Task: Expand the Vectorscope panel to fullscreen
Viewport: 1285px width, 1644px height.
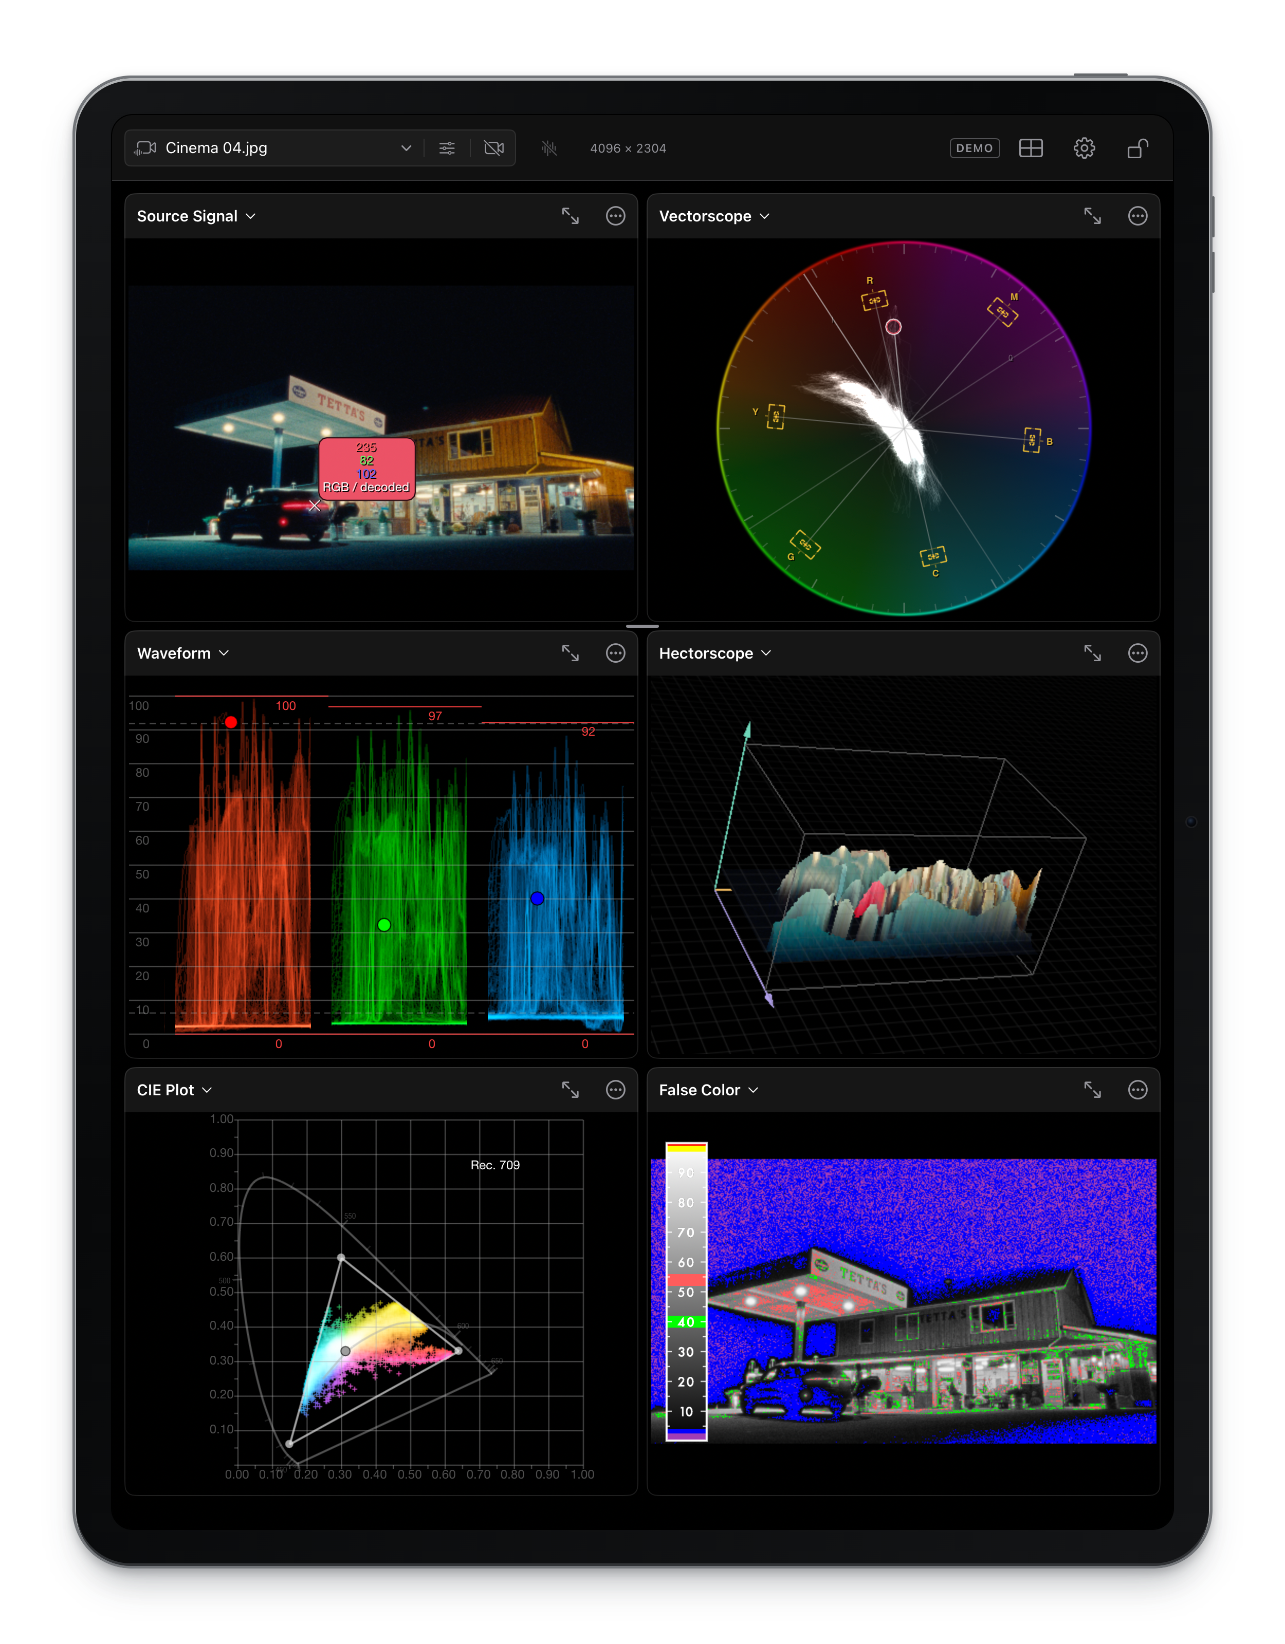Action: (1092, 216)
